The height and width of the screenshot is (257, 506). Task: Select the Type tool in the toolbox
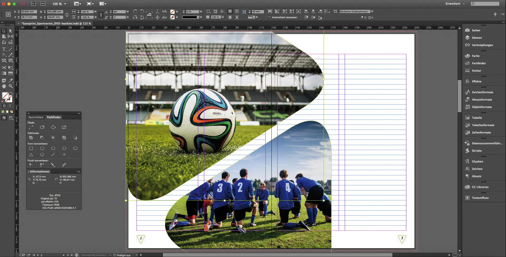(4, 49)
